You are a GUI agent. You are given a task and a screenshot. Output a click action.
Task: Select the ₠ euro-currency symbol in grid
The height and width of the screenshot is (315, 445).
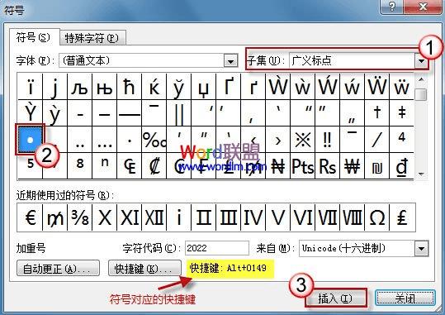tap(130, 165)
